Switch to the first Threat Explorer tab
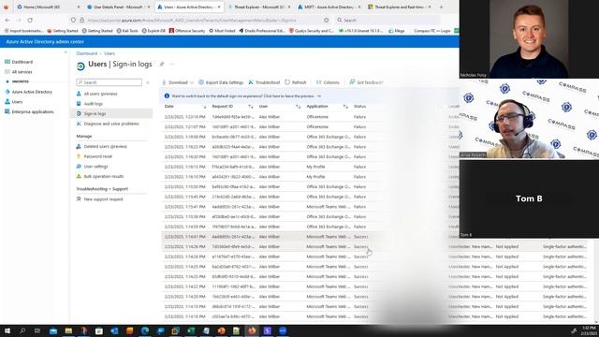Viewport: 599px width, 337px height. (x=259, y=7)
